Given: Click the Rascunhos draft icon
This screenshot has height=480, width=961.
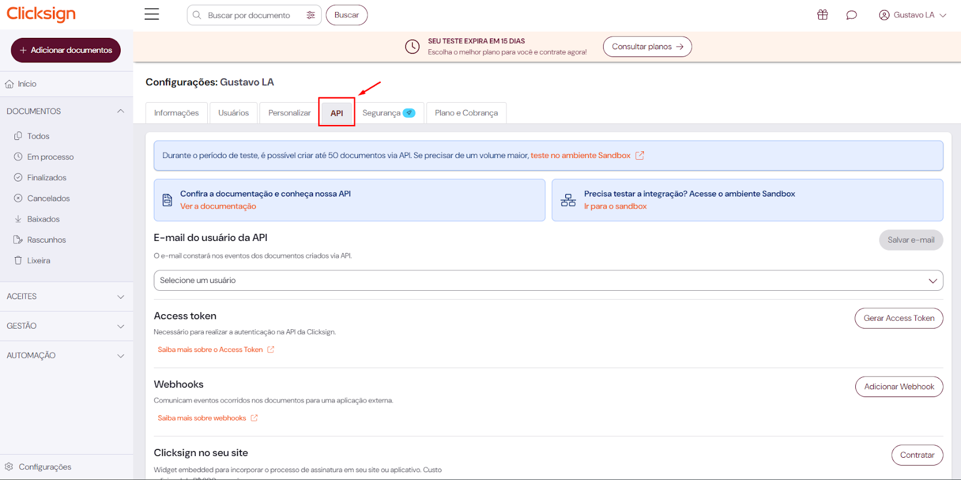Looking at the screenshot, I should pos(18,240).
